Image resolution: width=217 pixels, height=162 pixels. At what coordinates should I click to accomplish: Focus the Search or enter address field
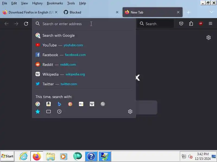[x=84, y=24]
